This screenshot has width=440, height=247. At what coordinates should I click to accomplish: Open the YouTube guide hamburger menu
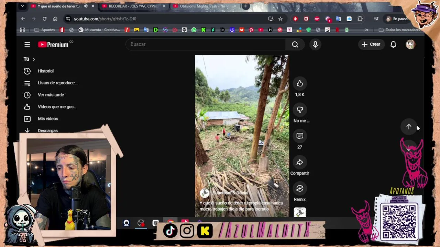(x=27, y=44)
